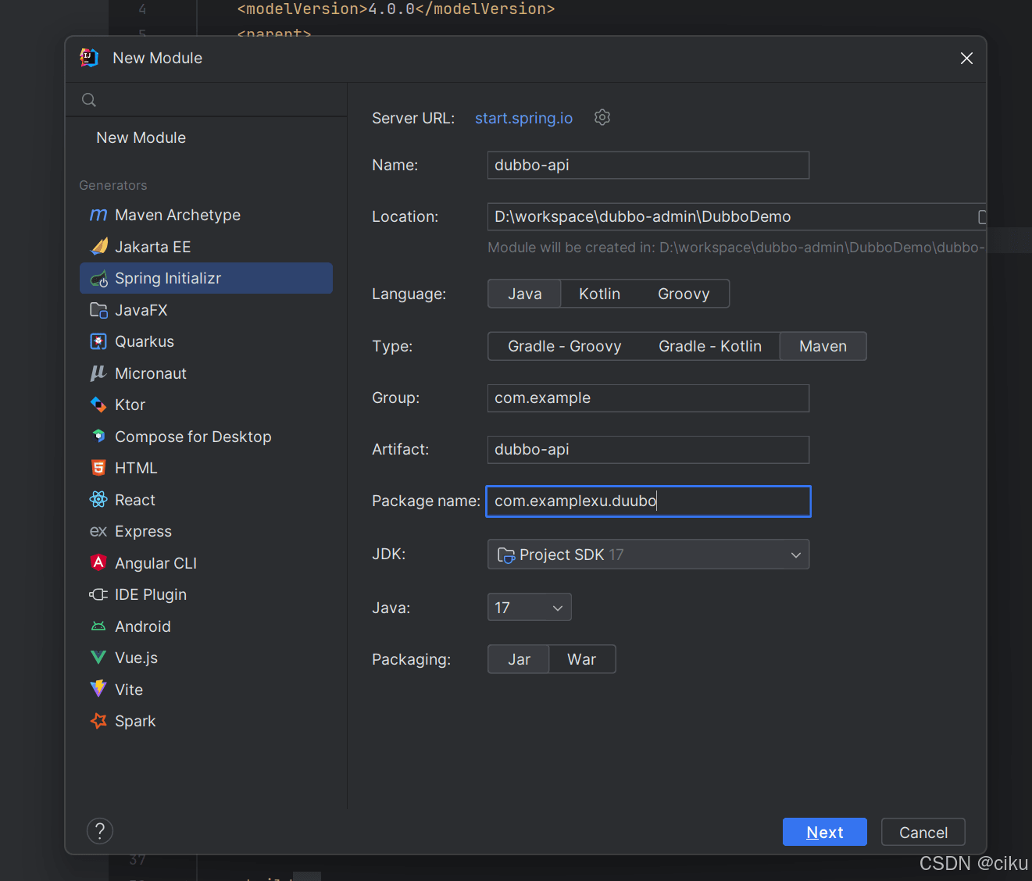This screenshot has width=1032, height=881.
Task: Click the Android robot icon
Action: click(x=98, y=626)
